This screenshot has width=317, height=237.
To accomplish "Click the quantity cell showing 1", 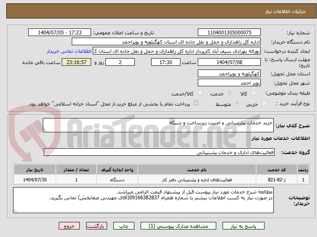I will pos(76,180).
